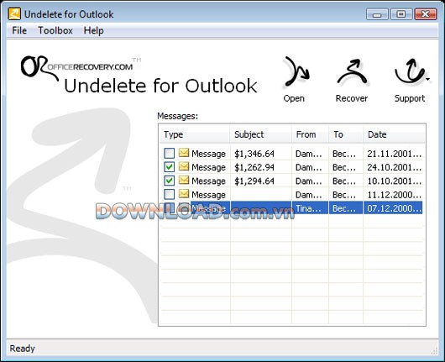Viewport: 445px width, 362px height.
Task: Check the 07.12.2000 message checkbox
Action: 169,208
